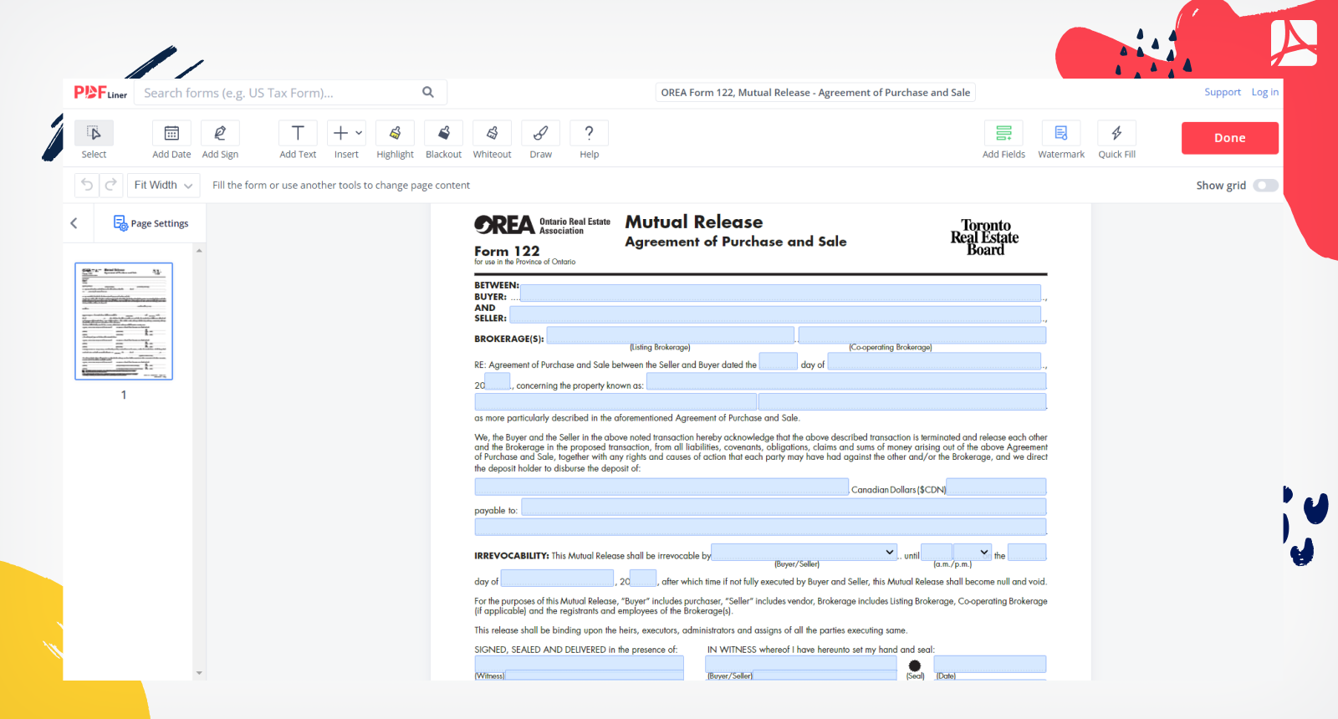Open the Help question mark

click(589, 133)
